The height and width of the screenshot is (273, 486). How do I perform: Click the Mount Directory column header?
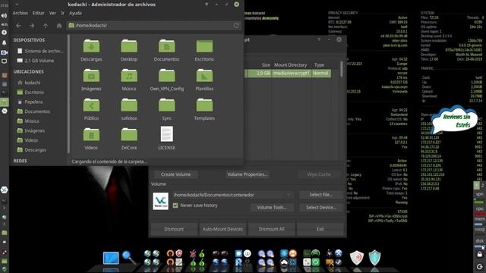[290, 65]
